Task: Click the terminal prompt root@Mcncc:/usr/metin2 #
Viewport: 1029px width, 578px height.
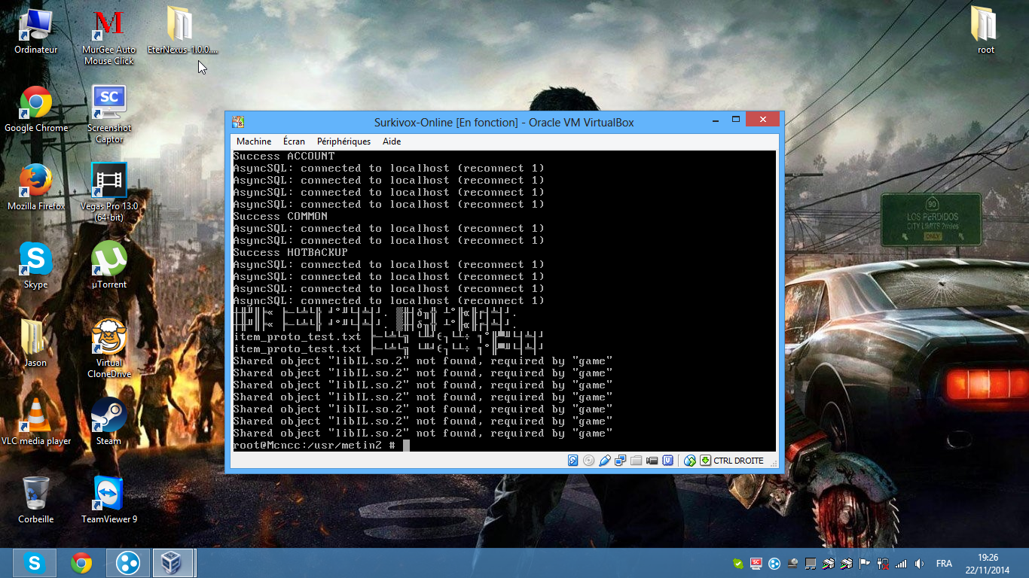Action: 314,446
